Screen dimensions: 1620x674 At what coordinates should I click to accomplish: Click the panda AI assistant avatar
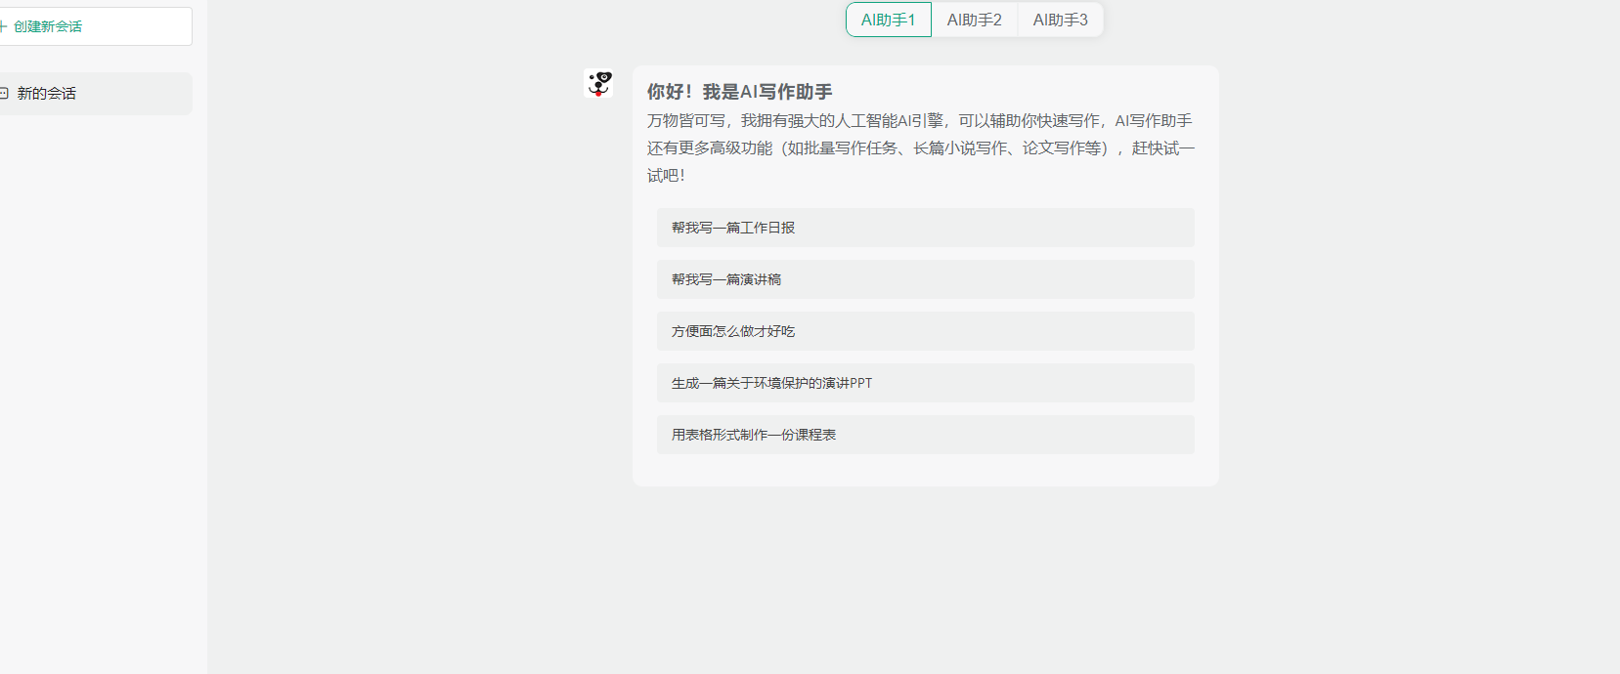(x=598, y=83)
